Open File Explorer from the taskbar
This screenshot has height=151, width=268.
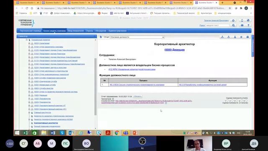tap(44, 133)
